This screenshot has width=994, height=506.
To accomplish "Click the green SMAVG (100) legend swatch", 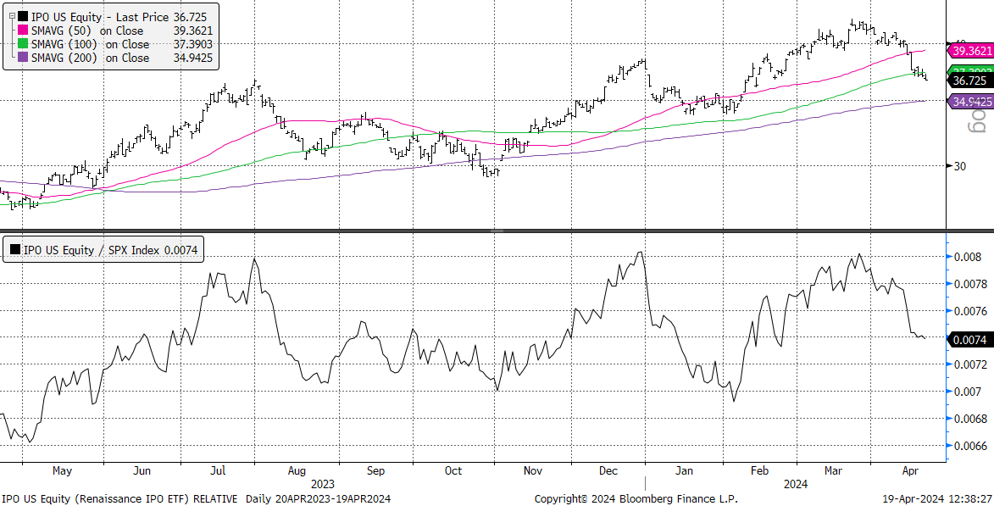I will point(22,44).
